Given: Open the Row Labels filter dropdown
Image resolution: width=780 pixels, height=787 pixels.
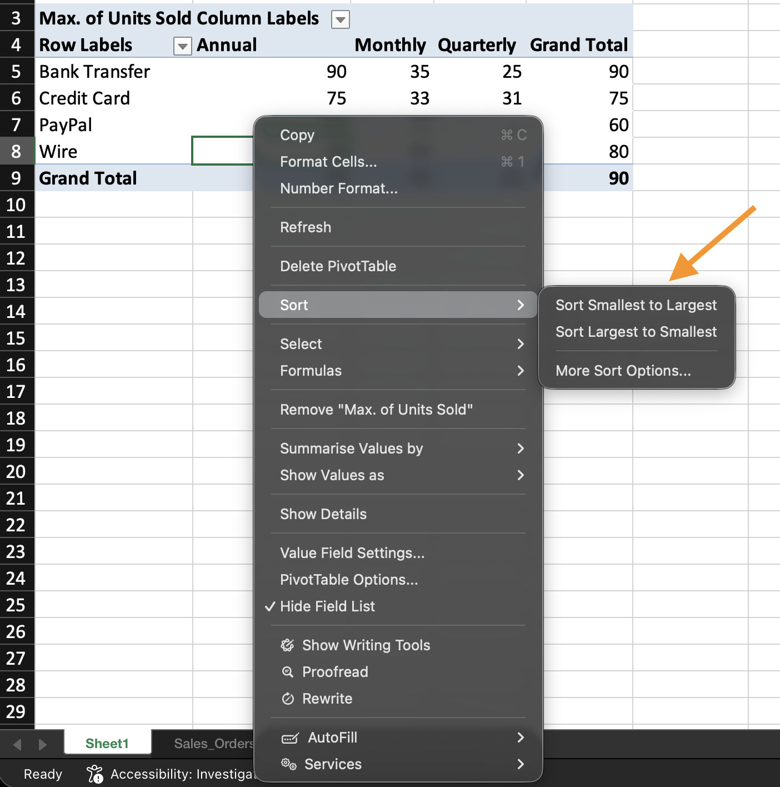Looking at the screenshot, I should pyautogui.click(x=182, y=46).
